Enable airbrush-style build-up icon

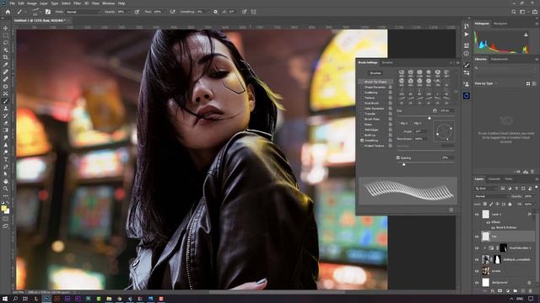172,12
